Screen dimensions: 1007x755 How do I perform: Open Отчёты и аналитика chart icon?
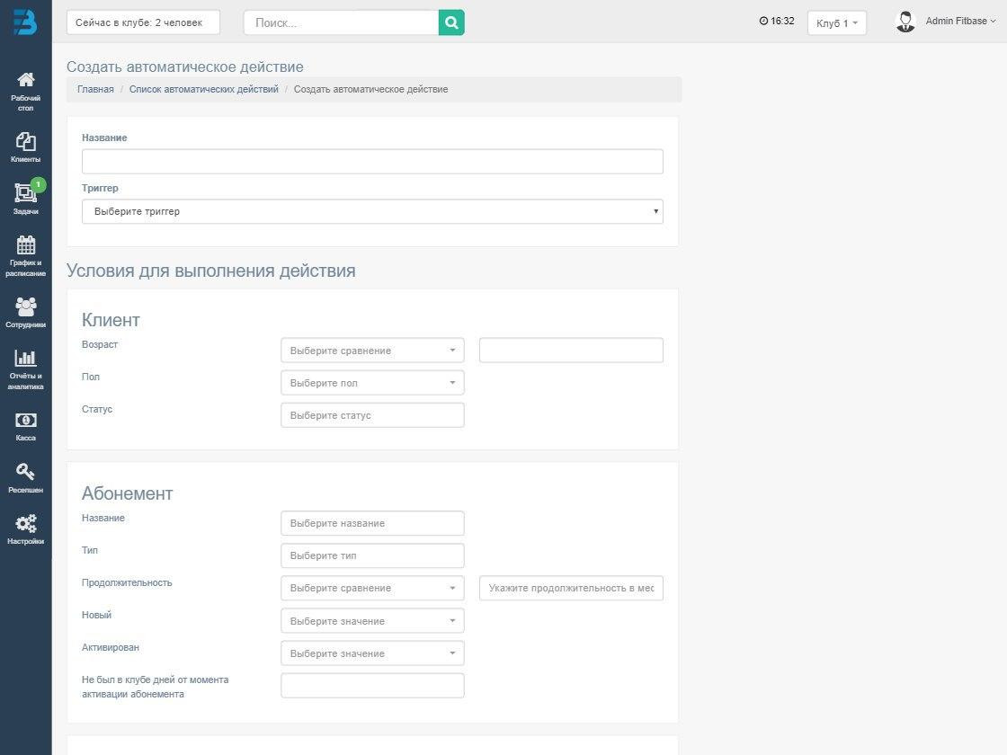click(x=26, y=359)
